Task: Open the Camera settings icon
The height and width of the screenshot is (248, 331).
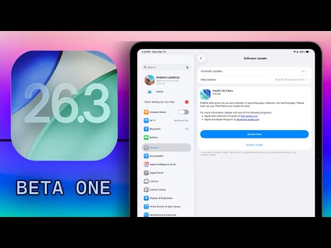Action: coord(146,181)
